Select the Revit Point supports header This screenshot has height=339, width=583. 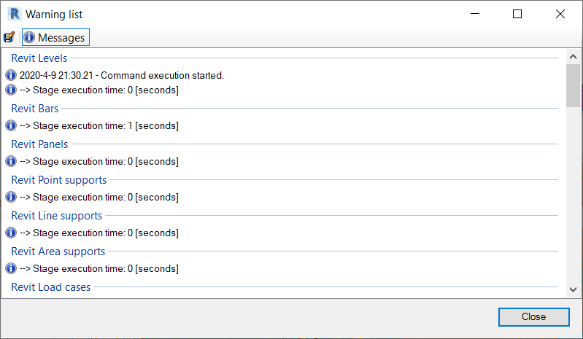pos(59,180)
